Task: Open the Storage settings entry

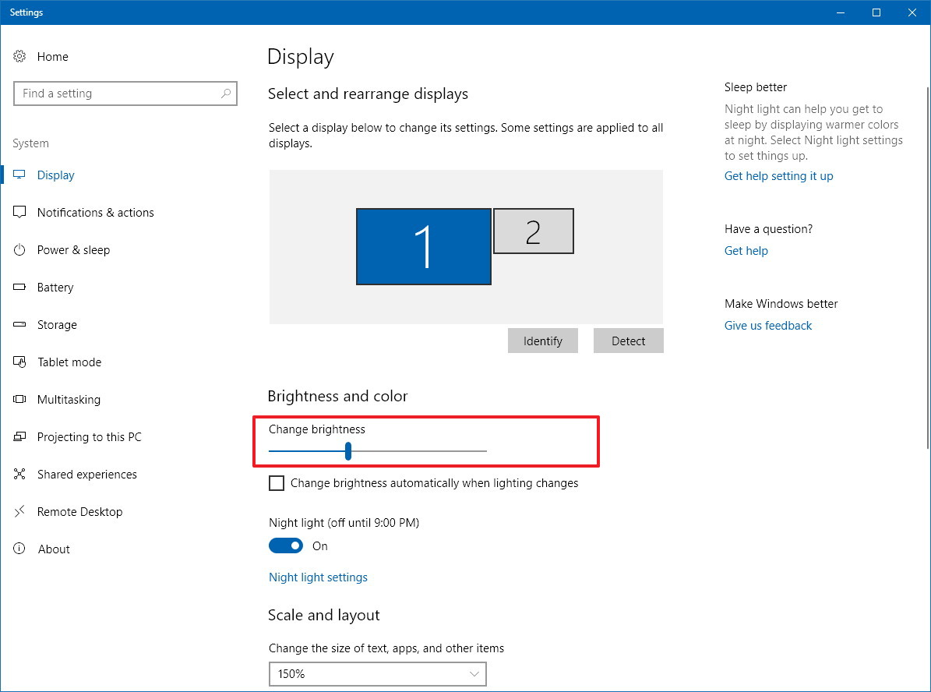Action: coord(57,324)
